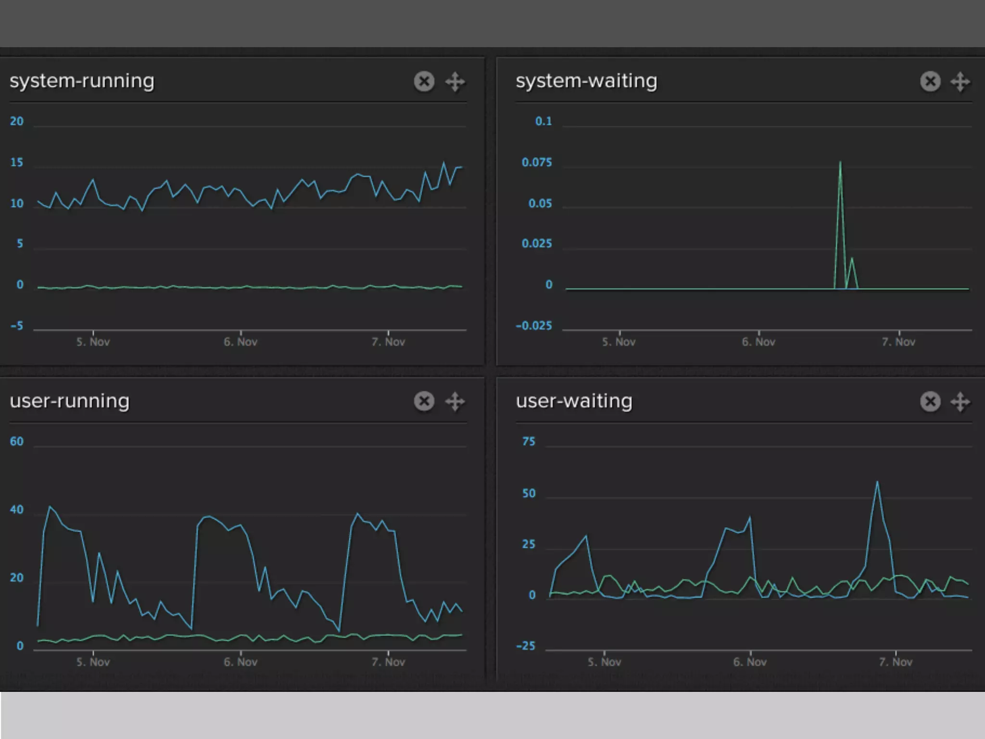The image size is (985, 739).
Task: Click the 40 axis label in user-running
Action: [17, 510]
